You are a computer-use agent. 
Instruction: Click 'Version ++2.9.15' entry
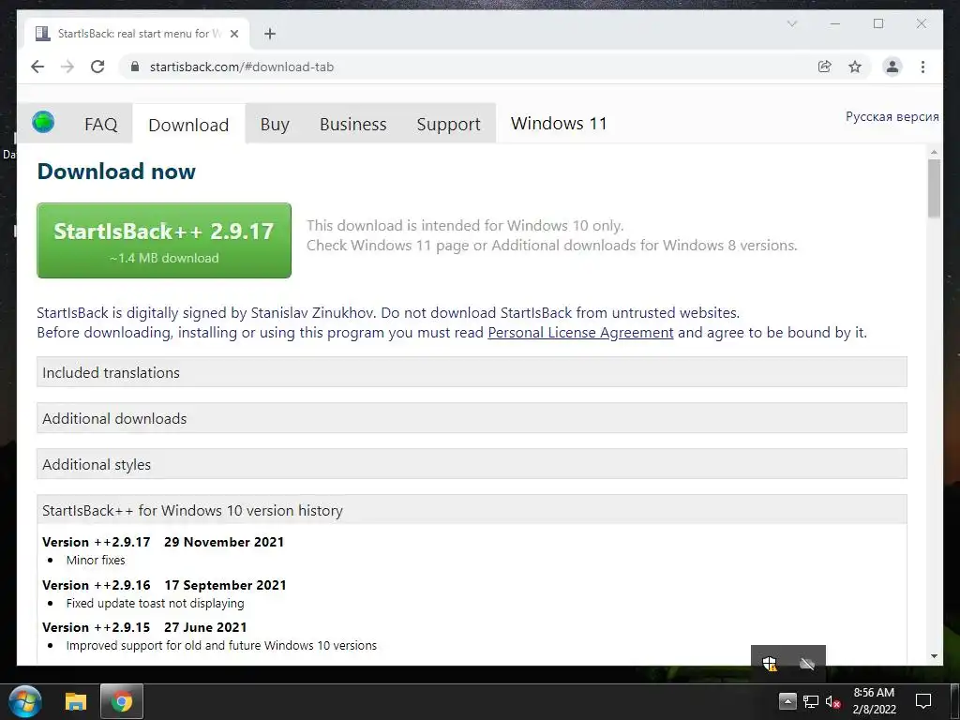click(x=97, y=627)
